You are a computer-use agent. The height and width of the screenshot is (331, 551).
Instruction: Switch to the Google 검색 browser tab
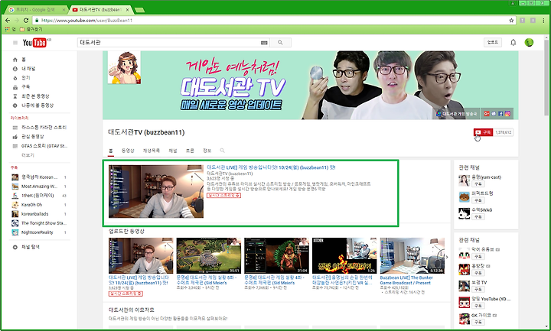[x=37, y=10]
